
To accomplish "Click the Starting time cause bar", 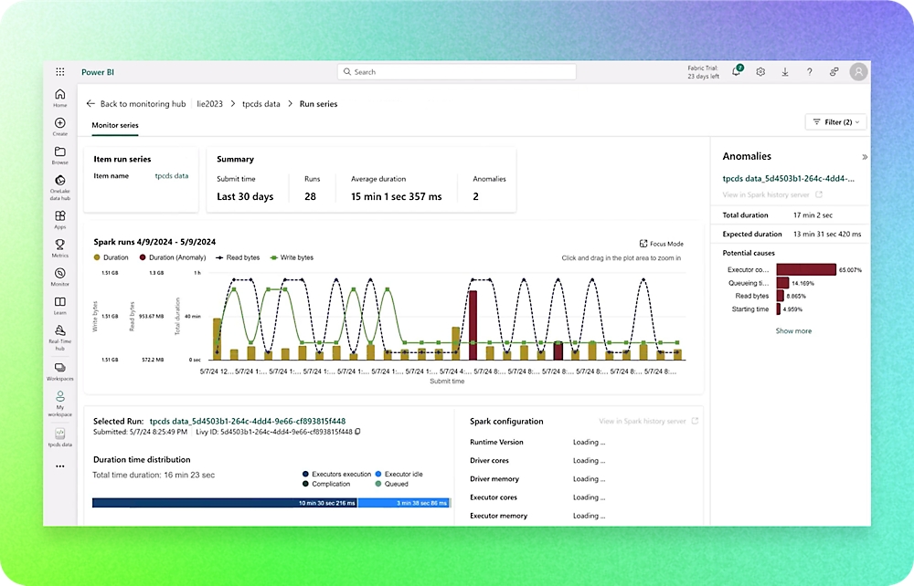I will point(778,309).
